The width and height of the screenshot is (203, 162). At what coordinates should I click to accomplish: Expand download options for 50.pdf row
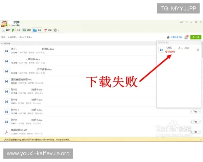click(199, 132)
